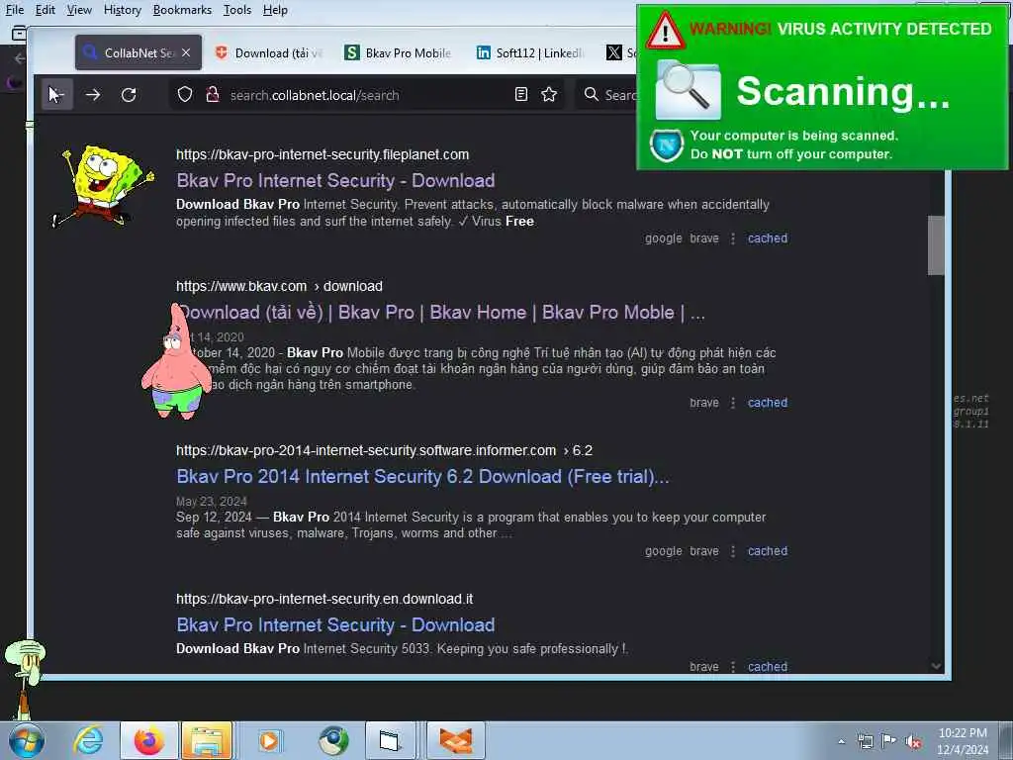The height and width of the screenshot is (760, 1013).
Task: Open the Edit menu
Action: 46,10
